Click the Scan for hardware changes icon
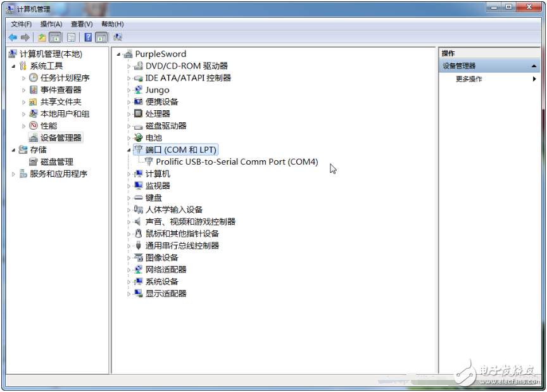 118,37
